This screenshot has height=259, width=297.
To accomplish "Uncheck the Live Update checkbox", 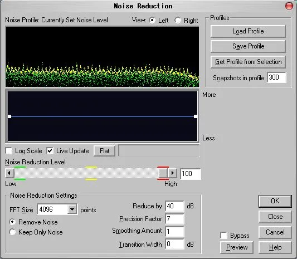I will [x=50, y=151].
